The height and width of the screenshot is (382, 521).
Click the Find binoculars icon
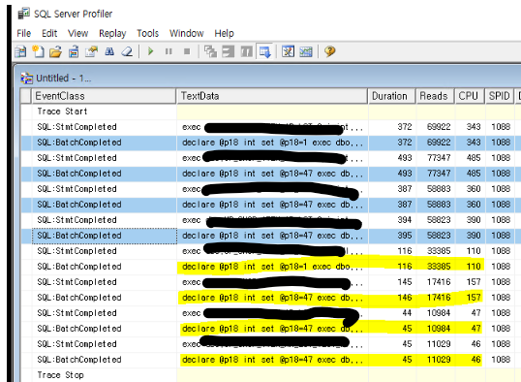pos(109,51)
